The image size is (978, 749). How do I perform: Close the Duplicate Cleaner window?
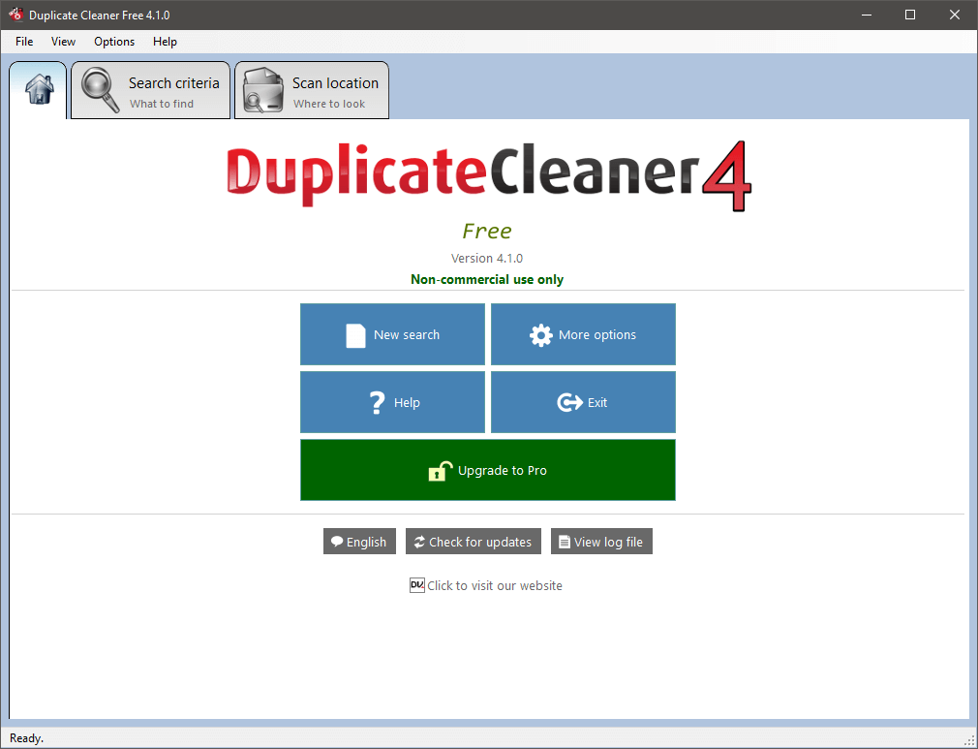(x=955, y=15)
